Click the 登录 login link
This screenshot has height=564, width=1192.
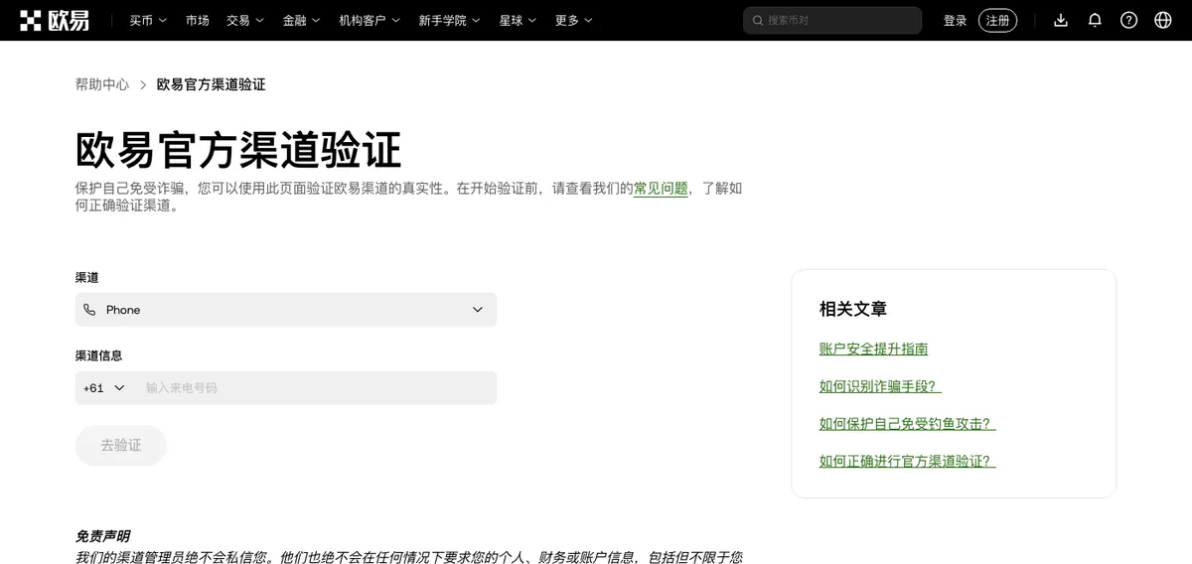pos(955,20)
